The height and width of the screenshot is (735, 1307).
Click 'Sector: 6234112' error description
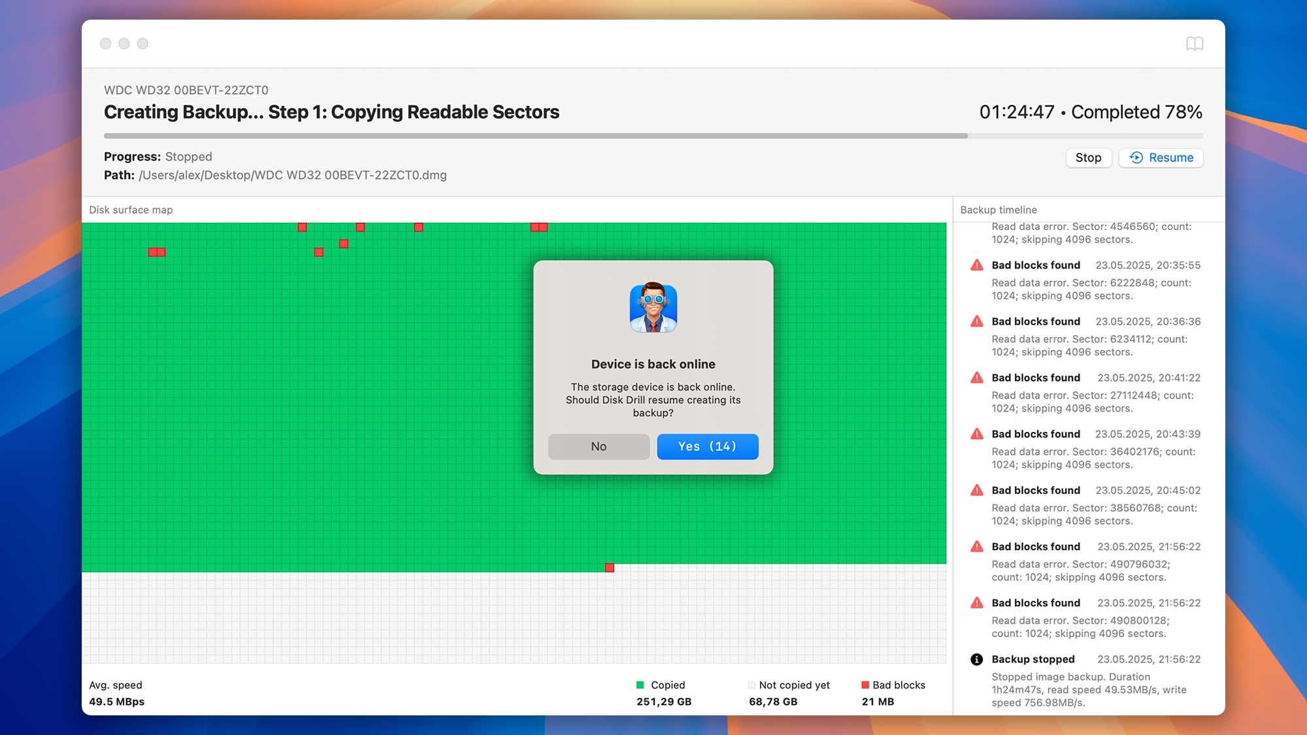pyautogui.click(x=1089, y=345)
